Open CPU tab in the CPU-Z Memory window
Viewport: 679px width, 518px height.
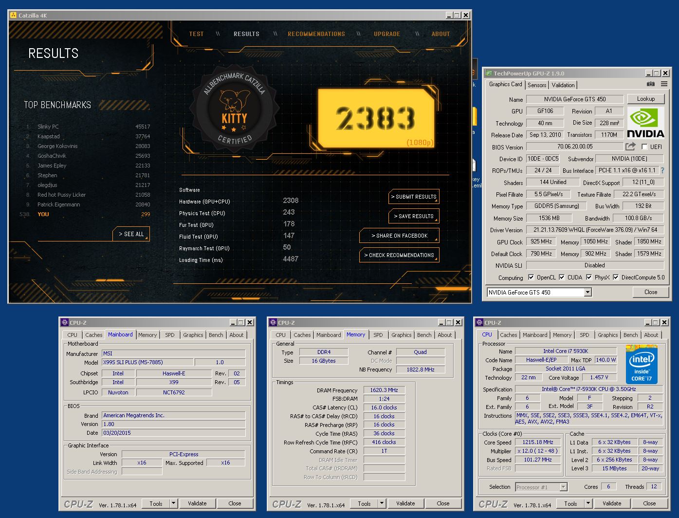(x=281, y=335)
